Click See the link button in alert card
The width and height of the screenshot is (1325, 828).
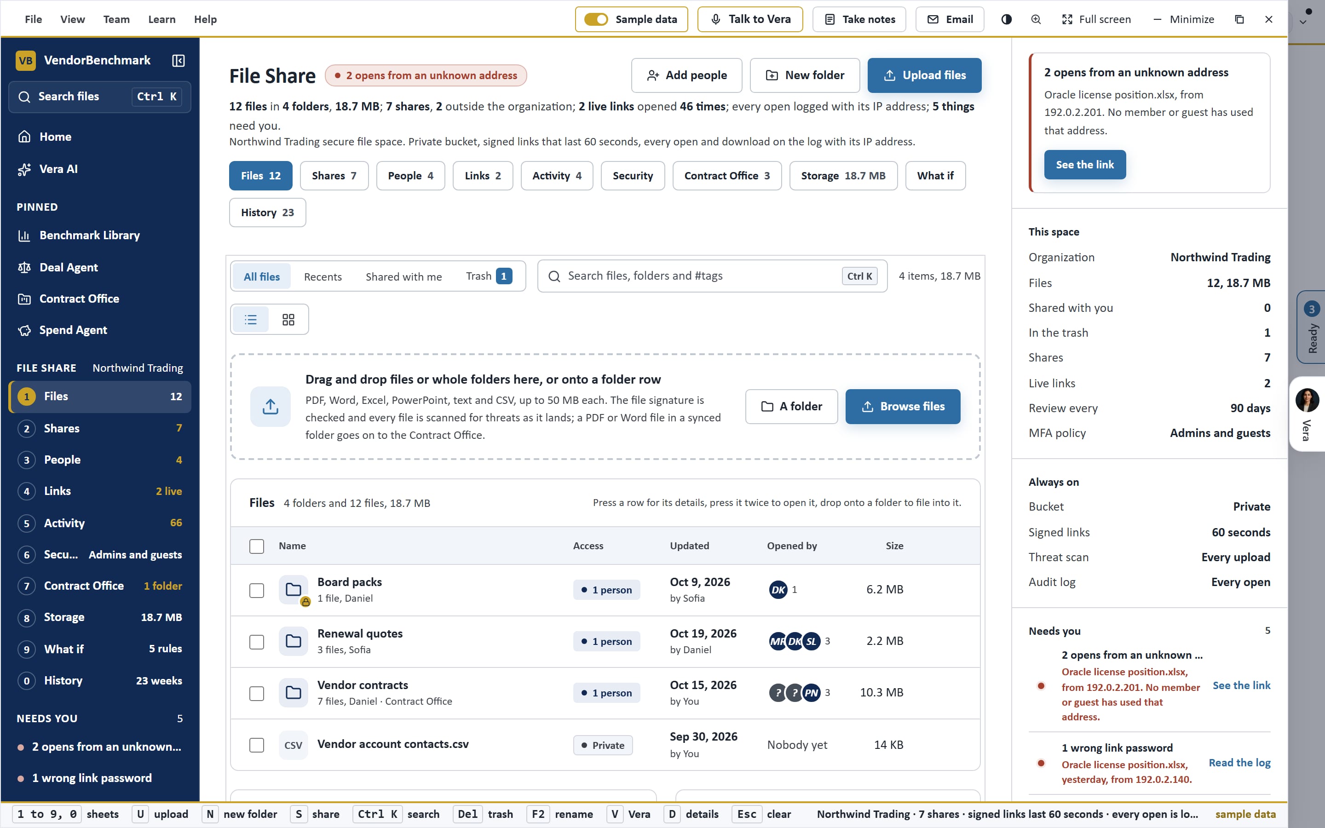[x=1085, y=165]
